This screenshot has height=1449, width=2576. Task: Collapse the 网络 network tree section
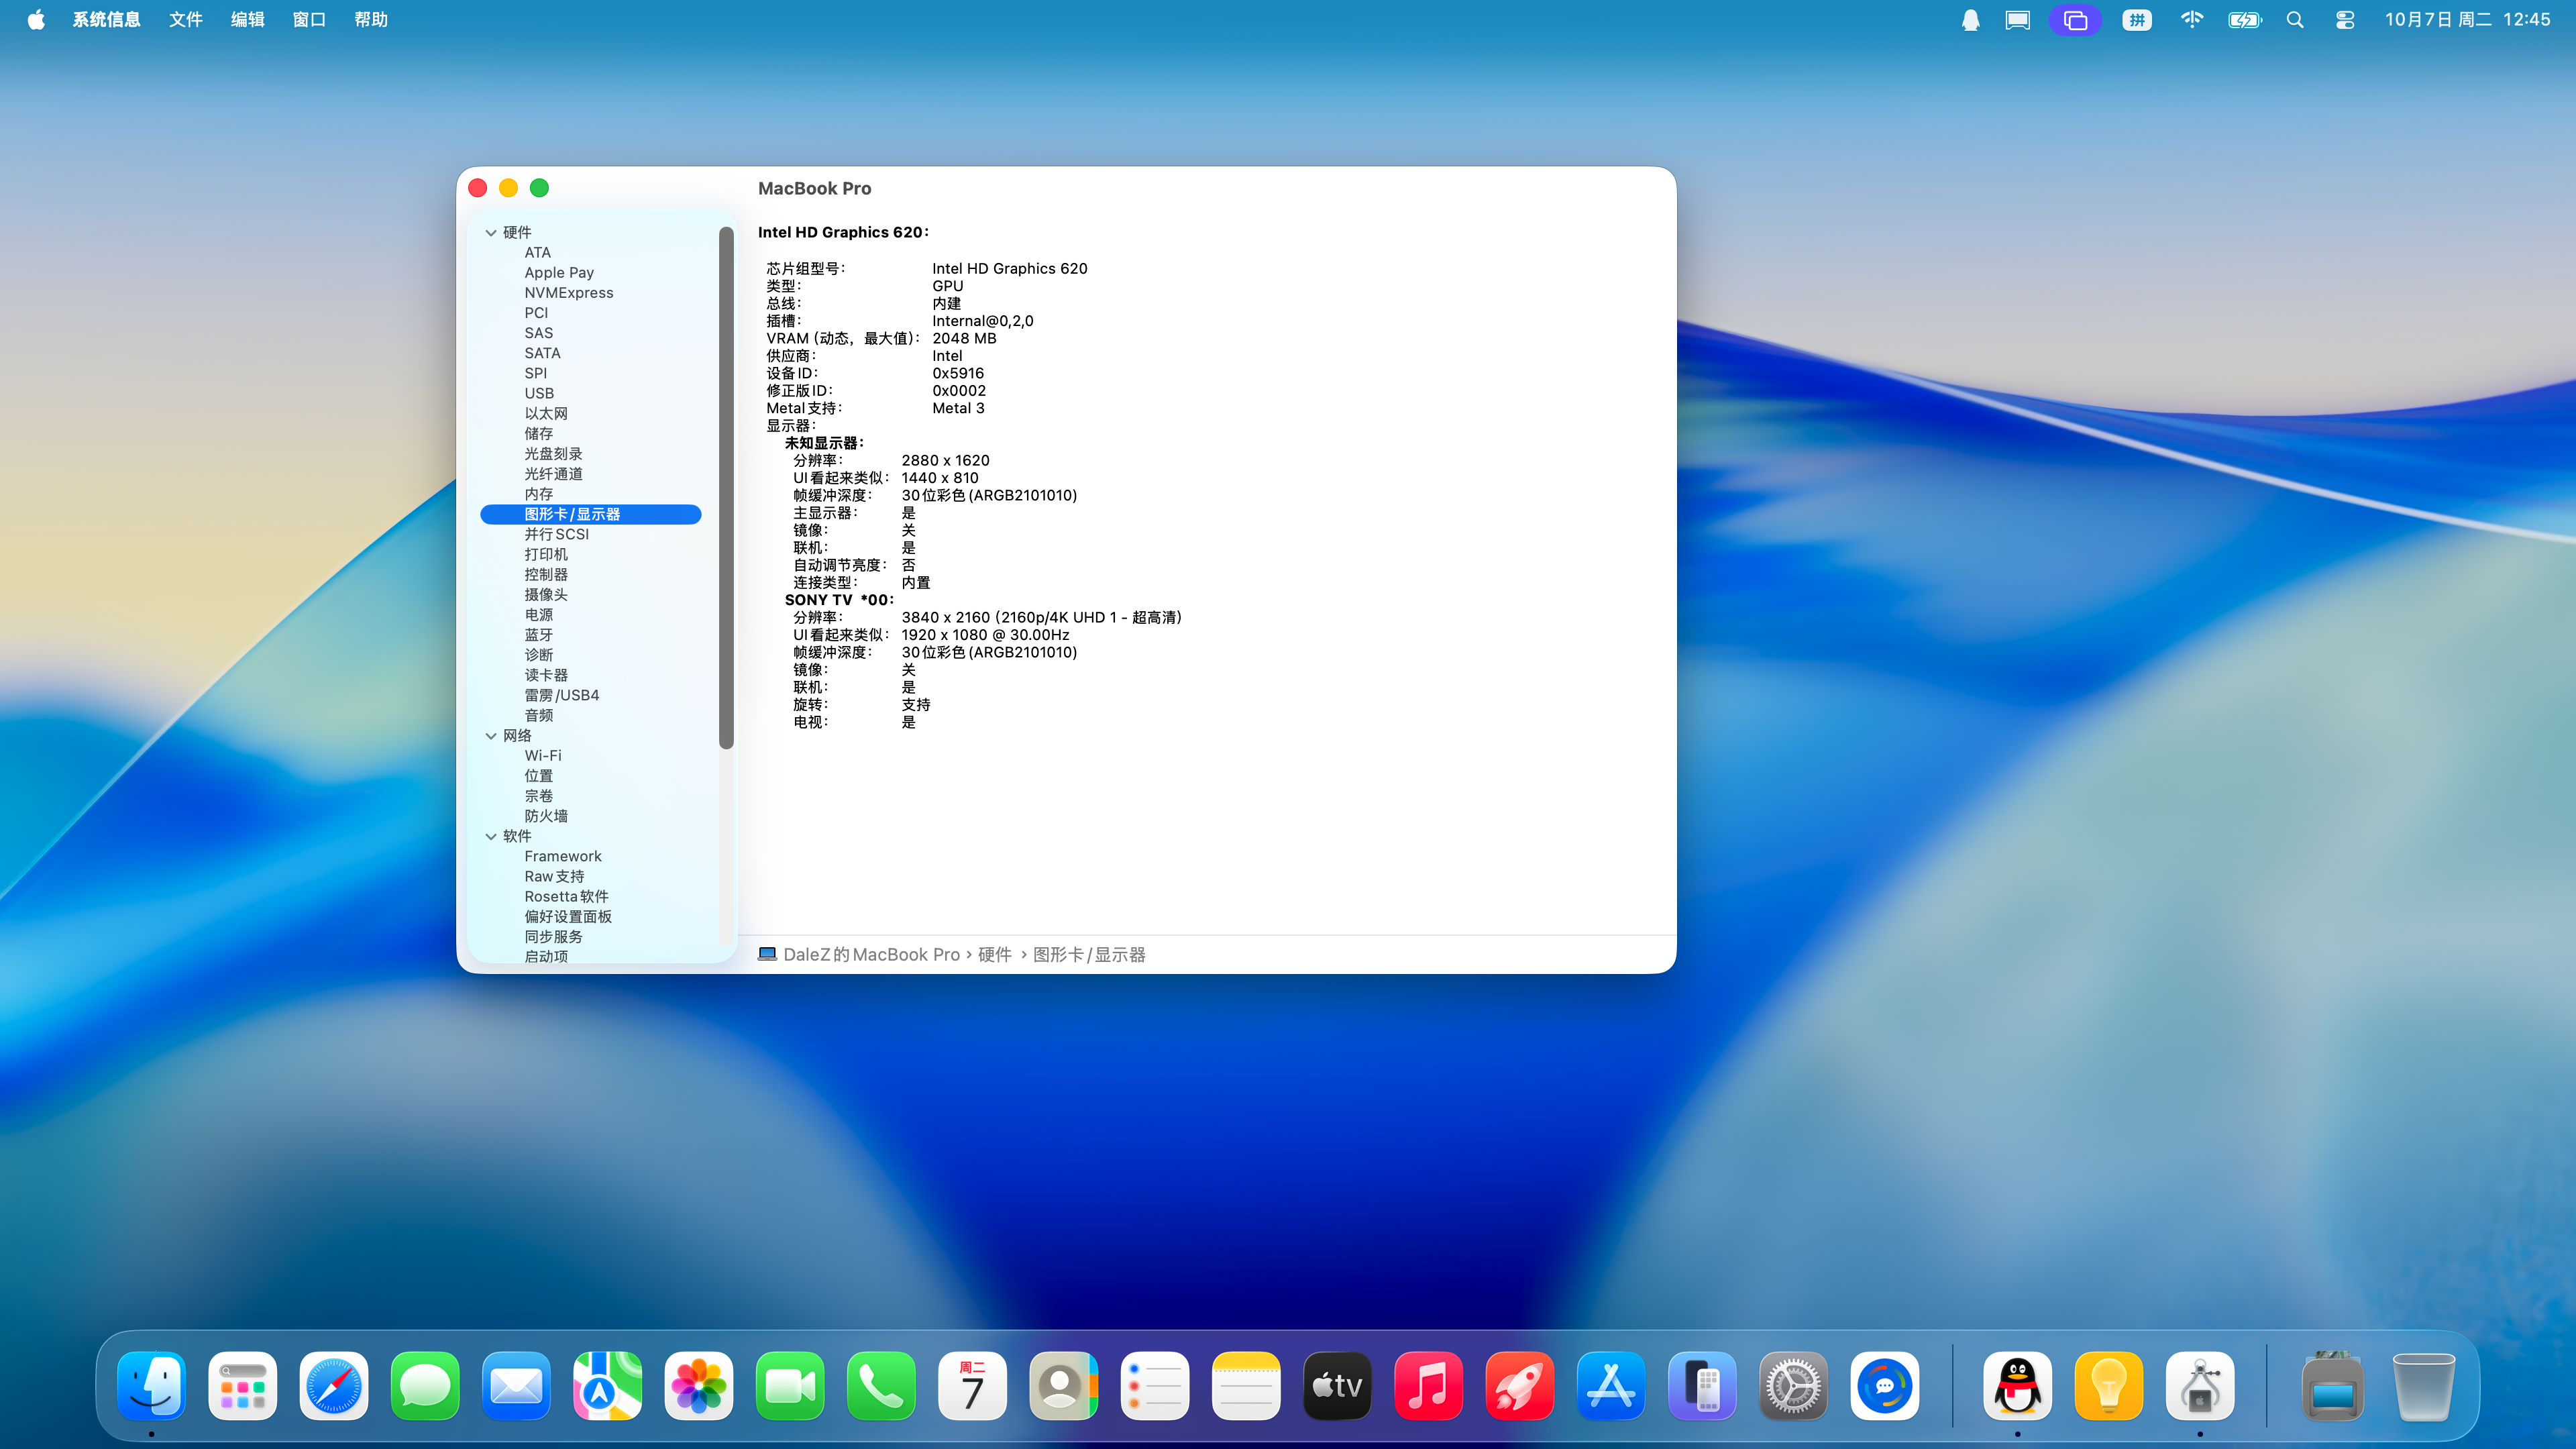491,735
